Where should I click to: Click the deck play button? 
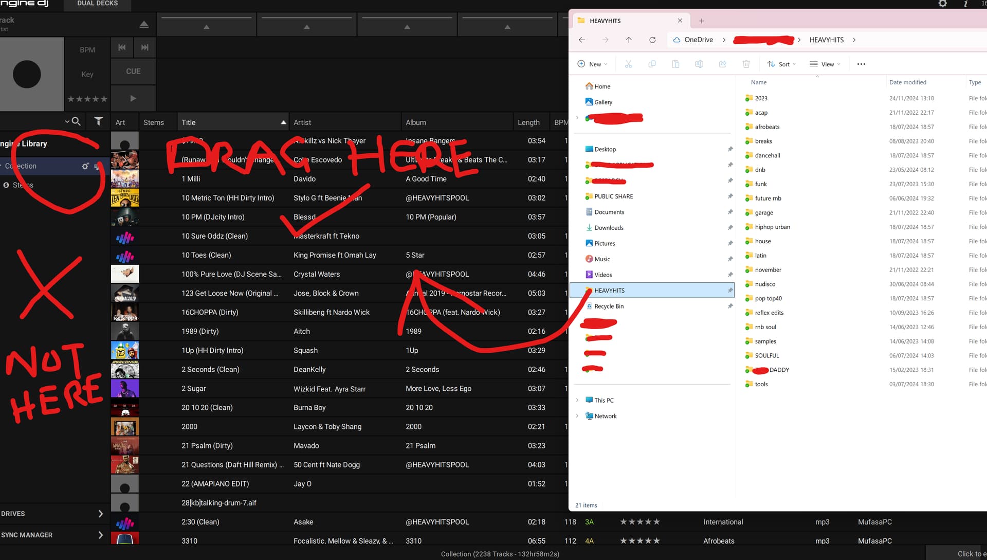click(133, 98)
